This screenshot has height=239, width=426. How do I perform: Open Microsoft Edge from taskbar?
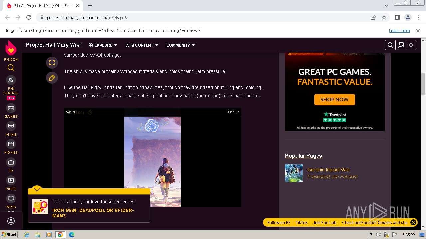pos(72,235)
